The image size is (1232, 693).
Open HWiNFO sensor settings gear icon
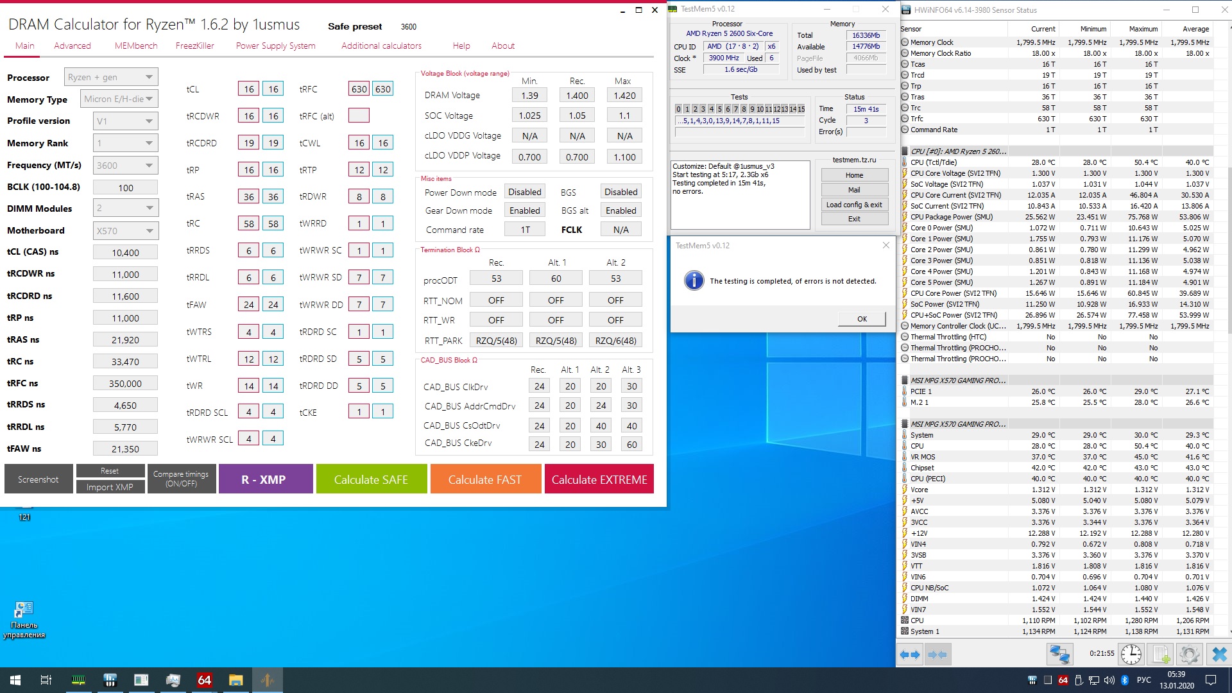tap(1189, 654)
